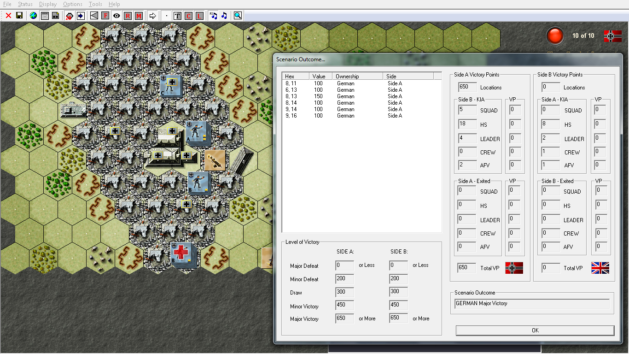Select the T (Text) toolbar icon

pyautogui.click(x=176, y=15)
